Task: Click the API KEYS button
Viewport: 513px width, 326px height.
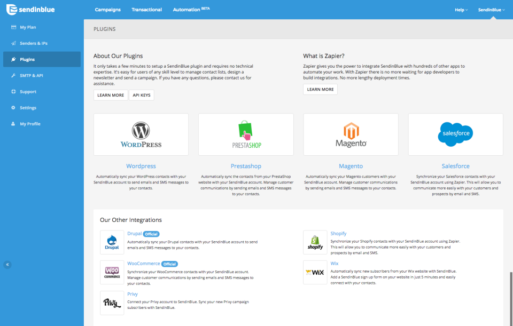Action: click(141, 94)
